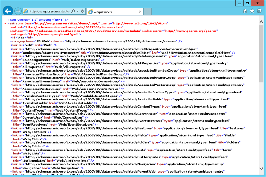Screen dimensions: 266x177
Task: Click the href Web/Features text
Action: pyautogui.click(x=30, y=132)
